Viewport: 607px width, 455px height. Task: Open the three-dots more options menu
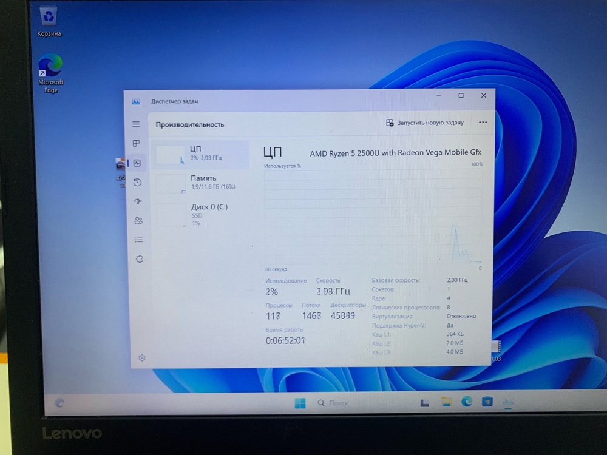pyautogui.click(x=483, y=122)
